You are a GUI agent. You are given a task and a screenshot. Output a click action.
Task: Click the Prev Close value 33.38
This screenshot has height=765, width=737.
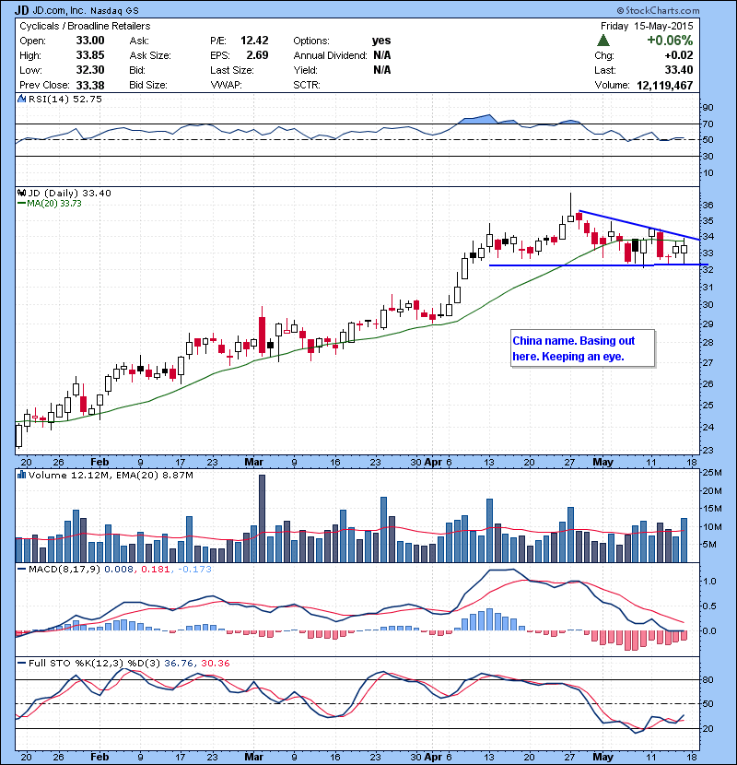(x=90, y=85)
